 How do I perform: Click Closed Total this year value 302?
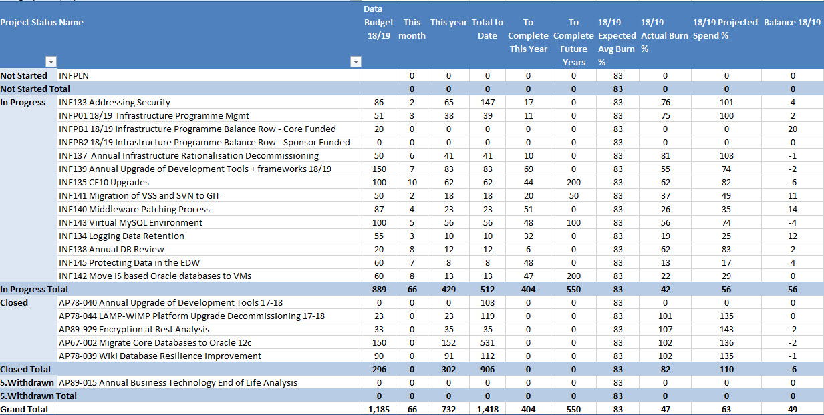(x=448, y=369)
